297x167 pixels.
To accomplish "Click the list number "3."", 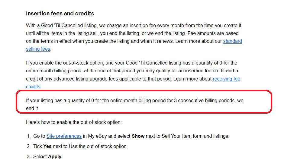I will 29,156.
